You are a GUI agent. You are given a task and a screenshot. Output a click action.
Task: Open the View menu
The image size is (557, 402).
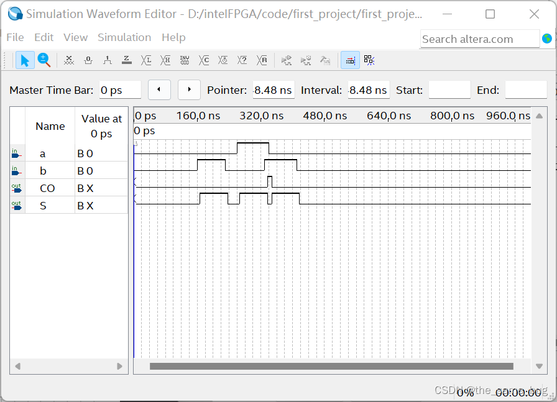coord(75,37)
